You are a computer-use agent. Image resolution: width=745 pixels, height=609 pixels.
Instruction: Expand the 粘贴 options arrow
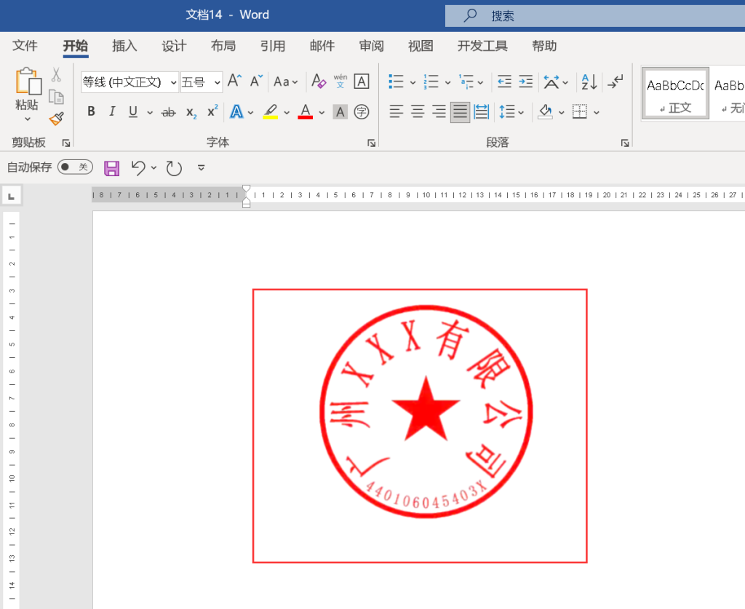tap(27, 119)
